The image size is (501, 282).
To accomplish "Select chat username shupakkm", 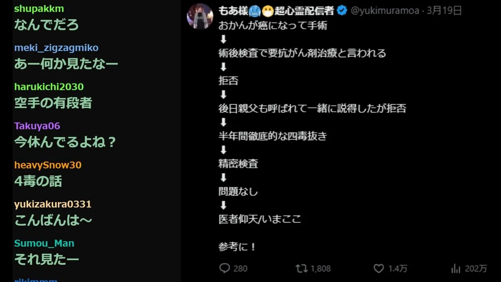I will 39,9.
